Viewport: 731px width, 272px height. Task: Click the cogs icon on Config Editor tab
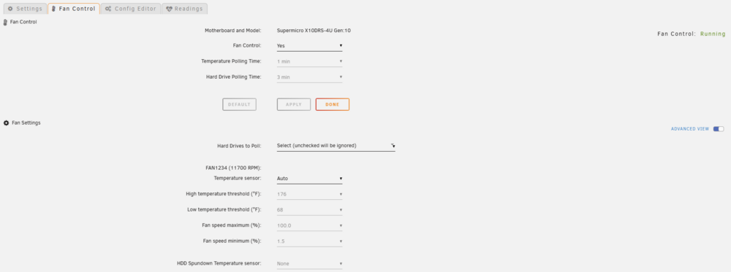click(x=108, y=9)
